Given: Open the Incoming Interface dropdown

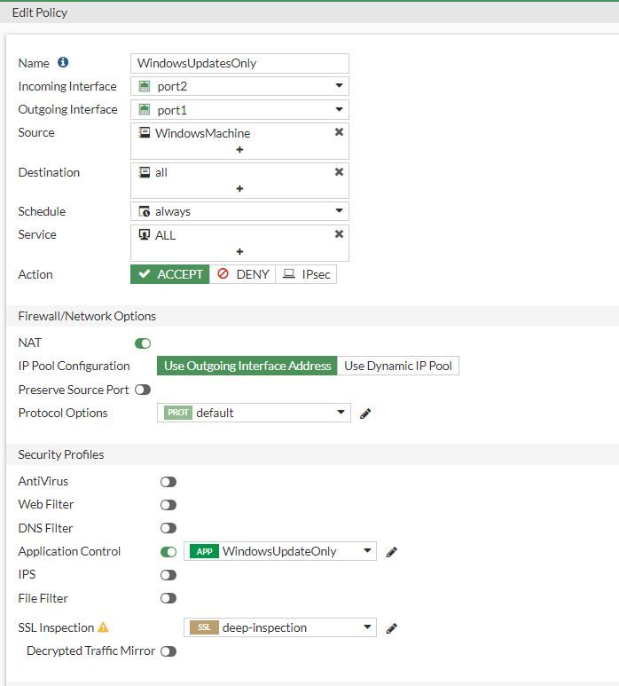Looking at the screenshot, I should coord(239,86).
